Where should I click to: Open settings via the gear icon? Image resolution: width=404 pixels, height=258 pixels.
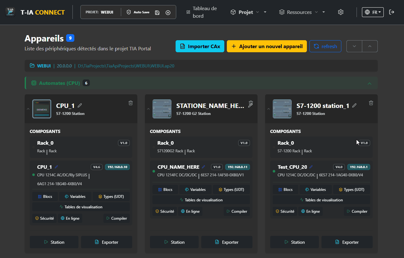340,12
